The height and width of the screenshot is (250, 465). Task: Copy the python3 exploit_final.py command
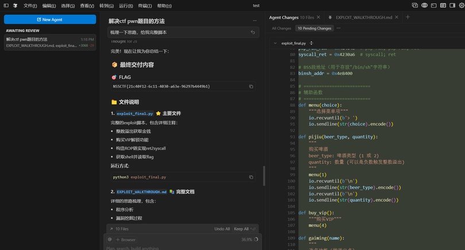[251, 177]
